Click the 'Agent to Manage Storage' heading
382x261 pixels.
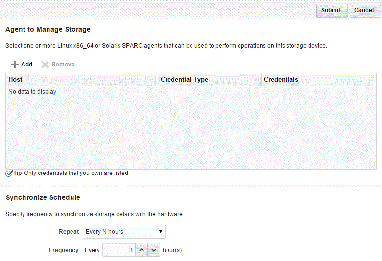[48, 30]
